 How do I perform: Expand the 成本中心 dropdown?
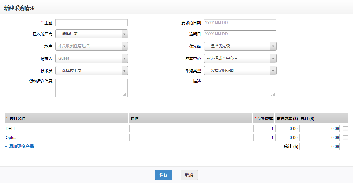[x=240, y=58]
